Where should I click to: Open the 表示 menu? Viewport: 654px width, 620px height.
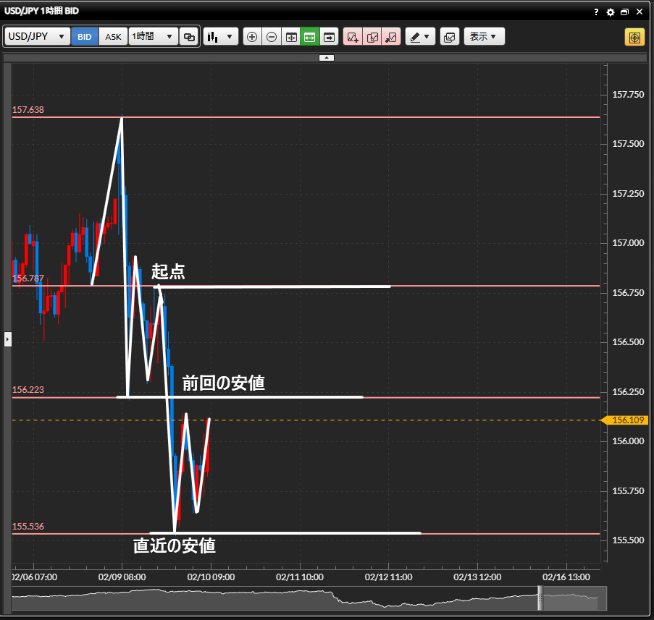pyautogui.click(x=484, y=37)
